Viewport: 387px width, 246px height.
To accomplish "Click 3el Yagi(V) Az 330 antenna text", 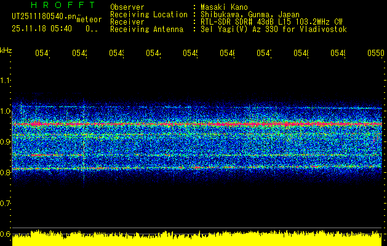I will [274, 30].
